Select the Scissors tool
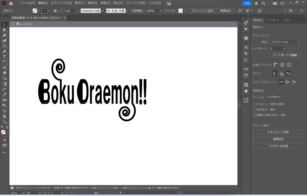Screen dimensions: 307x196 [4, 68]
